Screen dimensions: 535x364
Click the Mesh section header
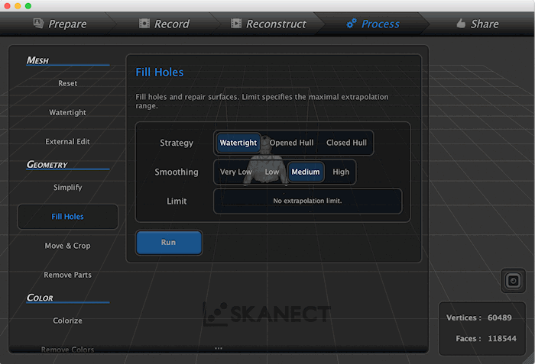pyautogui.click(x=37, y=60)
